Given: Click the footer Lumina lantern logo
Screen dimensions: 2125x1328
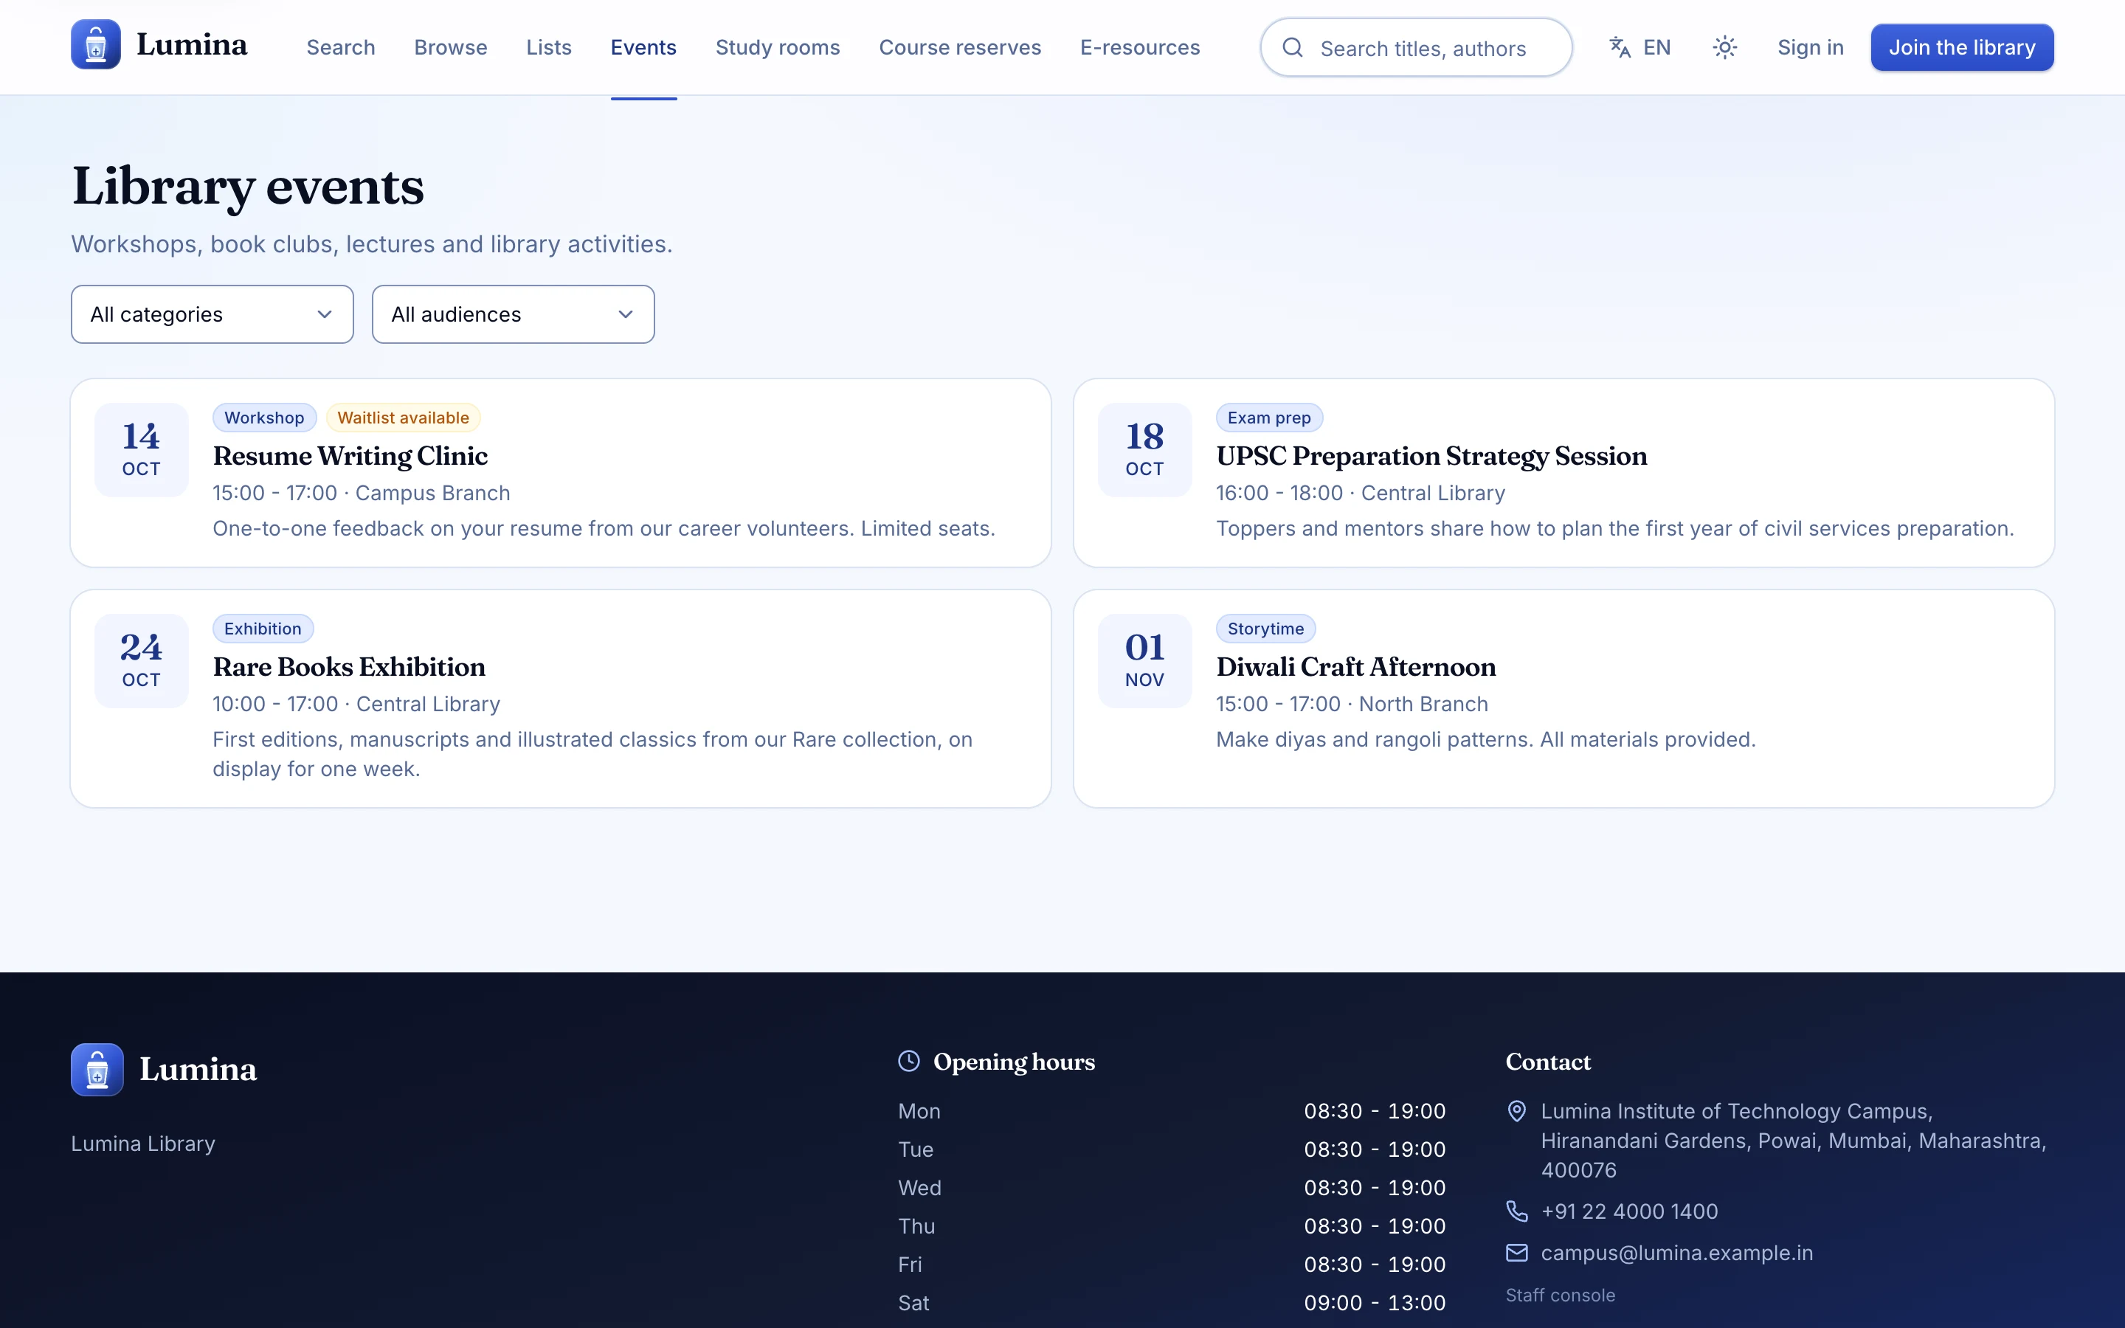Looking at the screenshot, I should click(97, 1069).
